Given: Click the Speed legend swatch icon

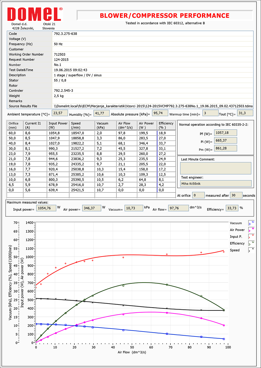Looking at the screenshot, I should tap(251, 250).
